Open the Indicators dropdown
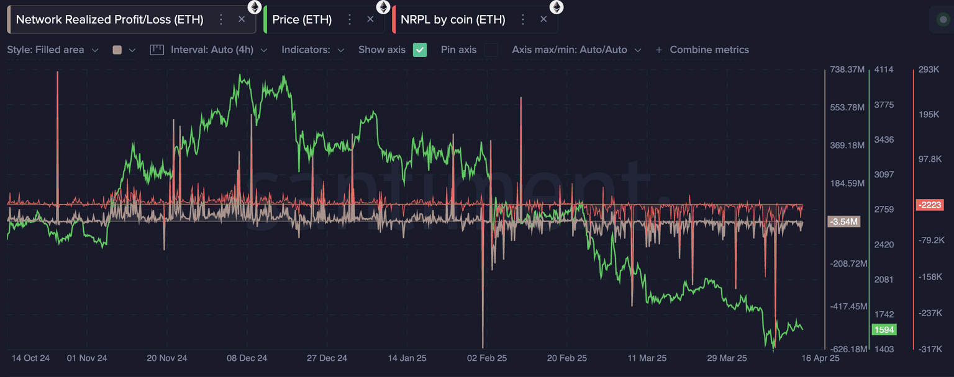 pos(312,50)
